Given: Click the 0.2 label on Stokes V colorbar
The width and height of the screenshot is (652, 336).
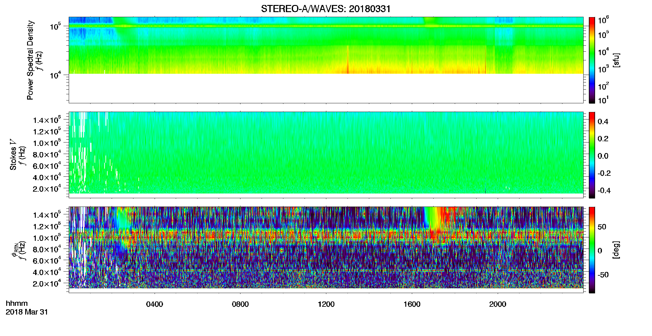Looking at the screenshot, I should click(x=603, y=139).
